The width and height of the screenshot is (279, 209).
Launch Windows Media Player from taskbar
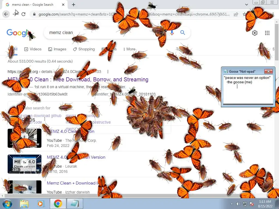pyautogui.click(x=40, y=204)
